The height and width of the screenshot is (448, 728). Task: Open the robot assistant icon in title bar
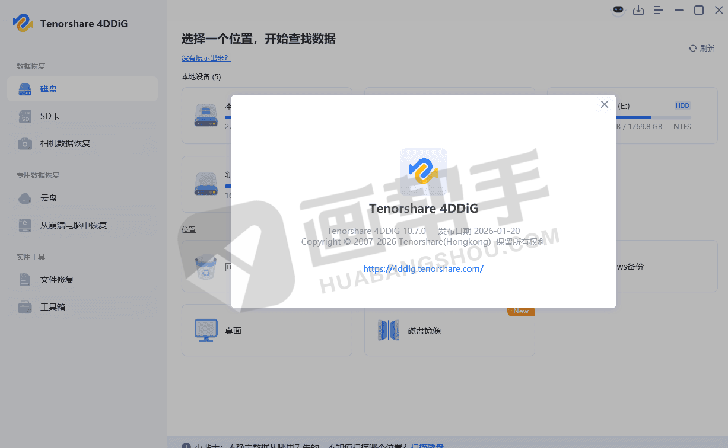(x=619, y=10)
